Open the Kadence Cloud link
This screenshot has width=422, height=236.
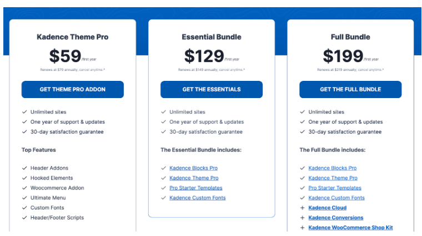(328, 208)
